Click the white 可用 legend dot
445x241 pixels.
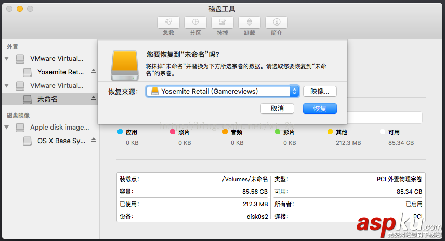coord(383,132)
